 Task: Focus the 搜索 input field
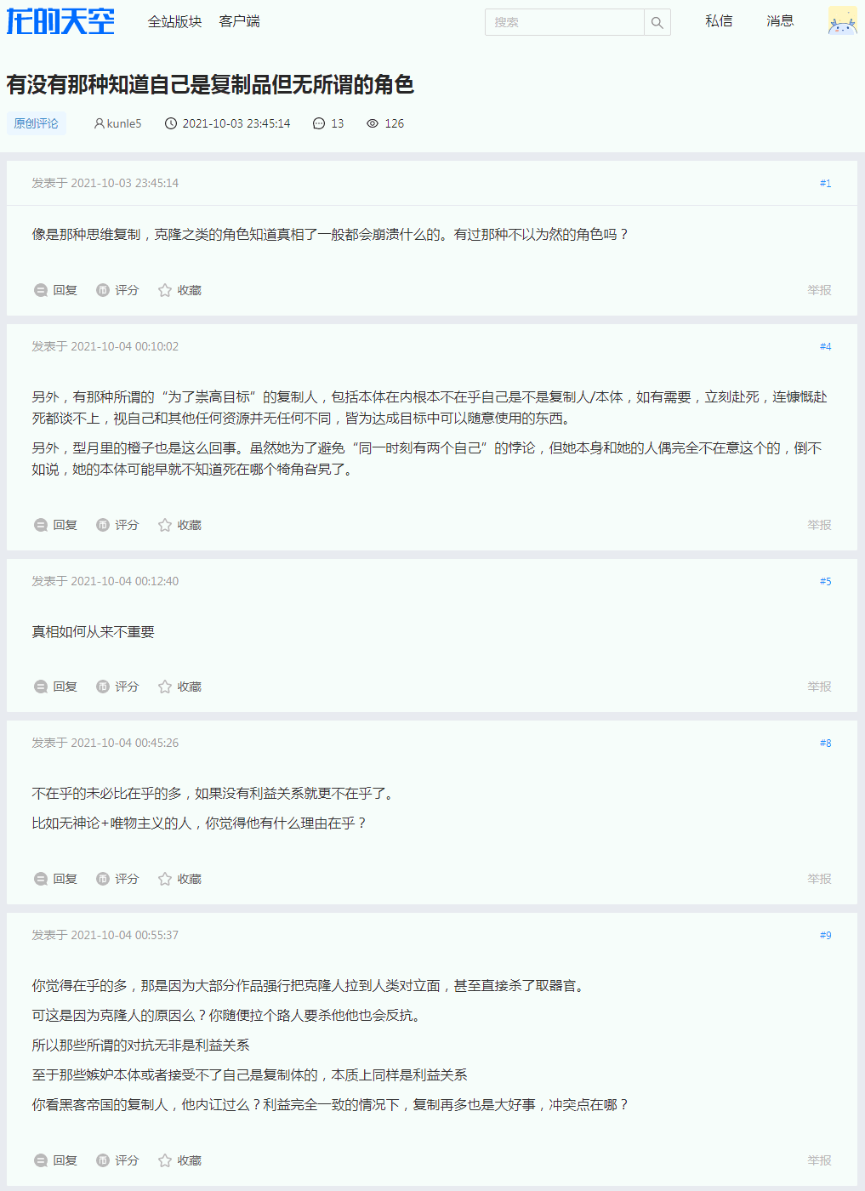[565, 22]
